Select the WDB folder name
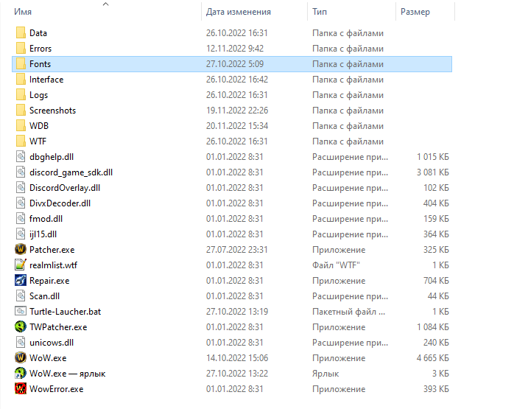 pyautogui.click(x=39, y=126)
